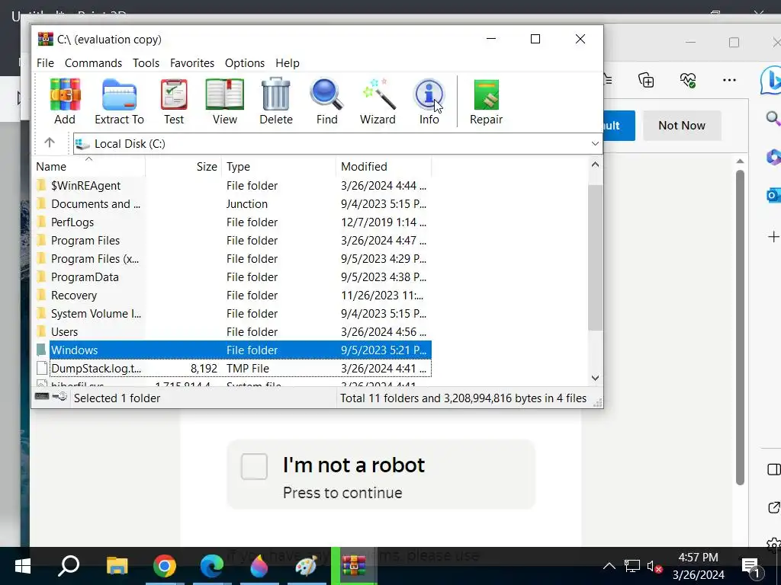Viewport: 781px width, 585px height.
Task: Click the muted volume tray icon
Action: [x=654, y=566]
